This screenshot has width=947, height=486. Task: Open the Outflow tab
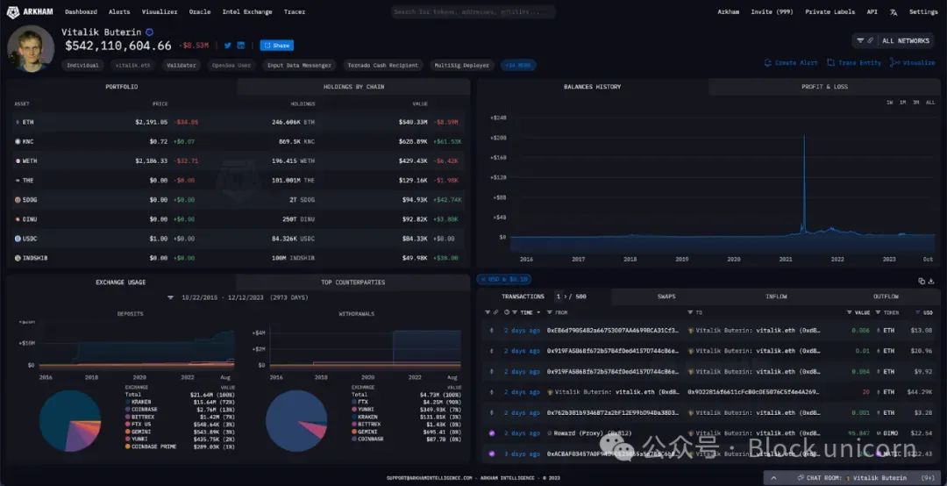(x=886, y=297)
